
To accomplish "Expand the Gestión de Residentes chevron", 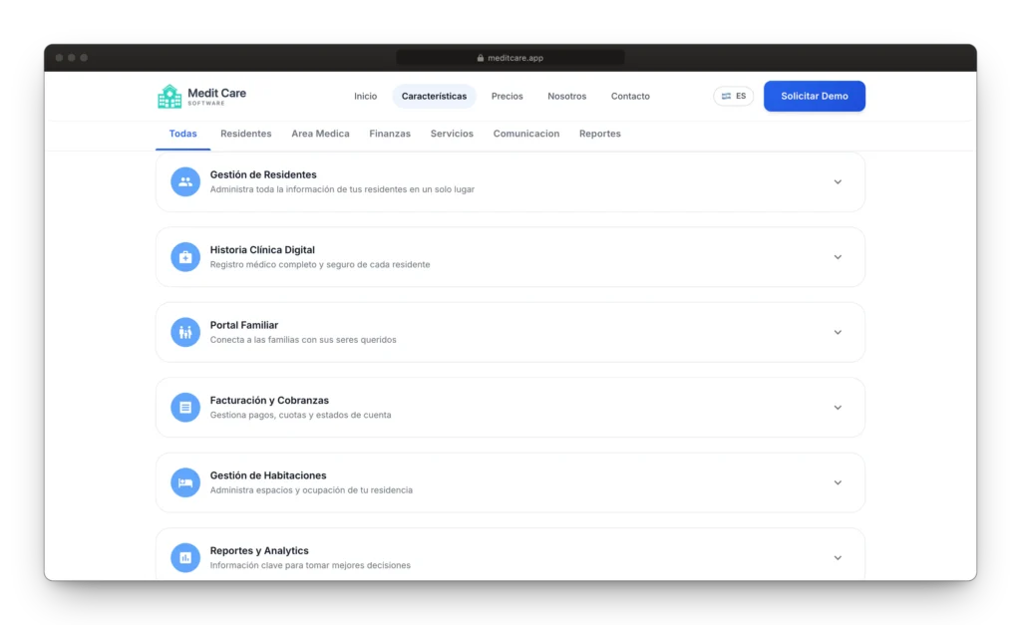I will point(838,182).
